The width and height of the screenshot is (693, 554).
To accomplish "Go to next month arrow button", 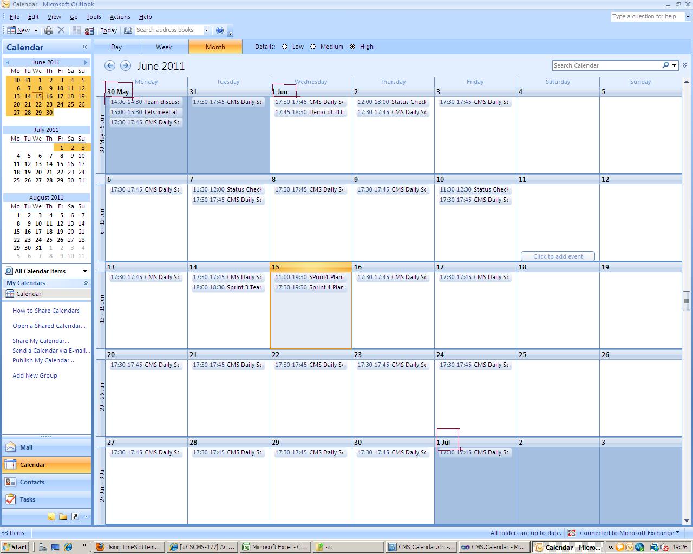I will tap(126, 65).
